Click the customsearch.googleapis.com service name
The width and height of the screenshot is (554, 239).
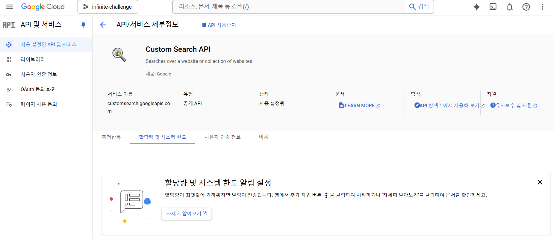(139, 107)
